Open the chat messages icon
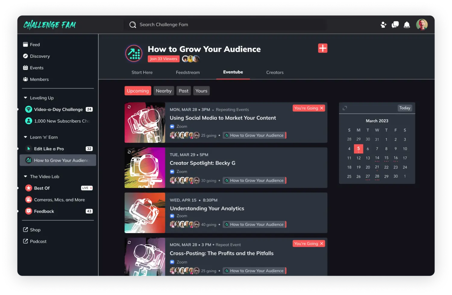The height and width of the screenshot is (295, 452). (x=395, y=25)
